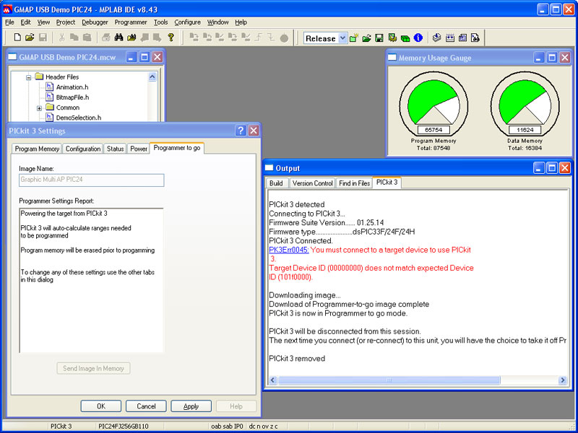Screen dimensions: 578x433
Task: Open the Configure menu
Action: point(187,22)
